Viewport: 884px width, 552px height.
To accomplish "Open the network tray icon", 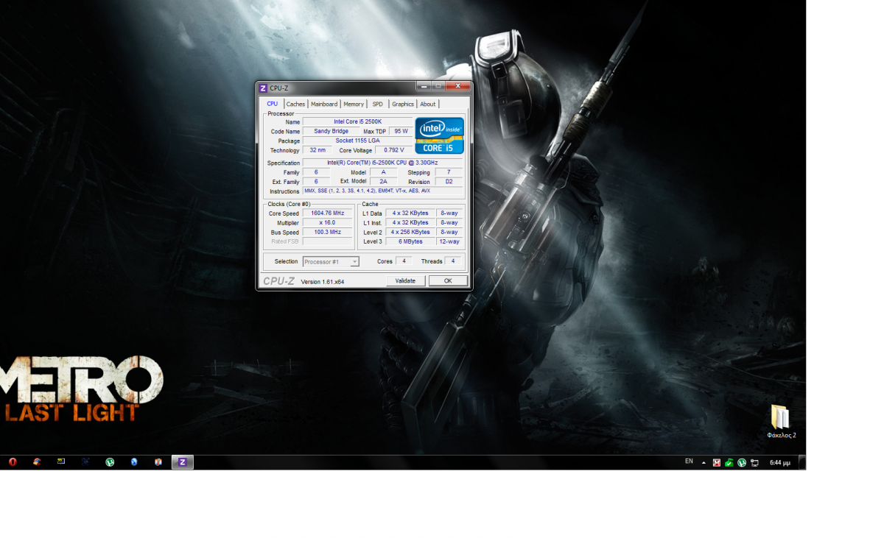I will click(x=754, y=463).
